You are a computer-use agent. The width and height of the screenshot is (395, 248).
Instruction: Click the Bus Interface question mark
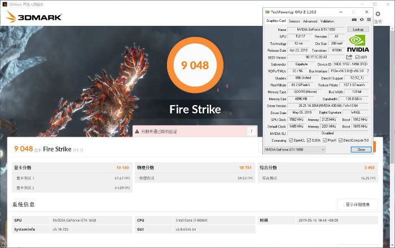368,71
